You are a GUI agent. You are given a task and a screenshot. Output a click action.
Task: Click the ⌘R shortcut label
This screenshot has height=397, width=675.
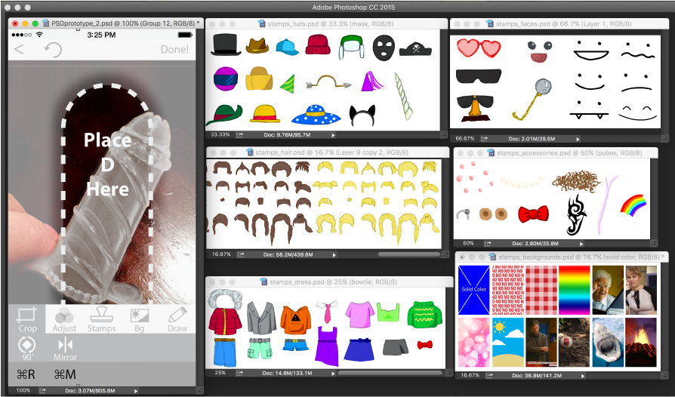click(x=26, y=374)
